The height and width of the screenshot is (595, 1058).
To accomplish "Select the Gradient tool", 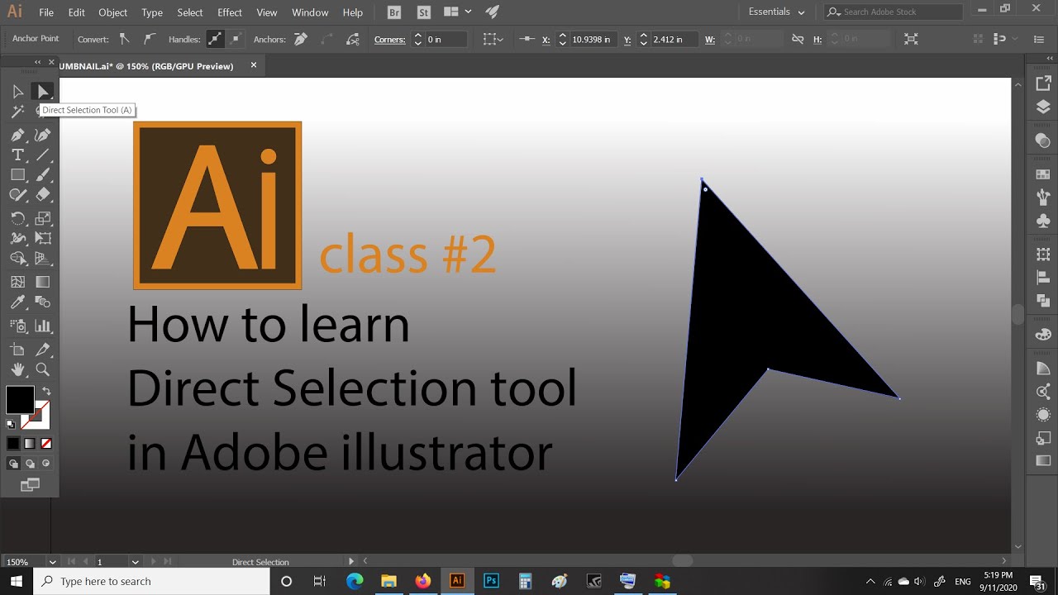I will click(x=43, y=282).
